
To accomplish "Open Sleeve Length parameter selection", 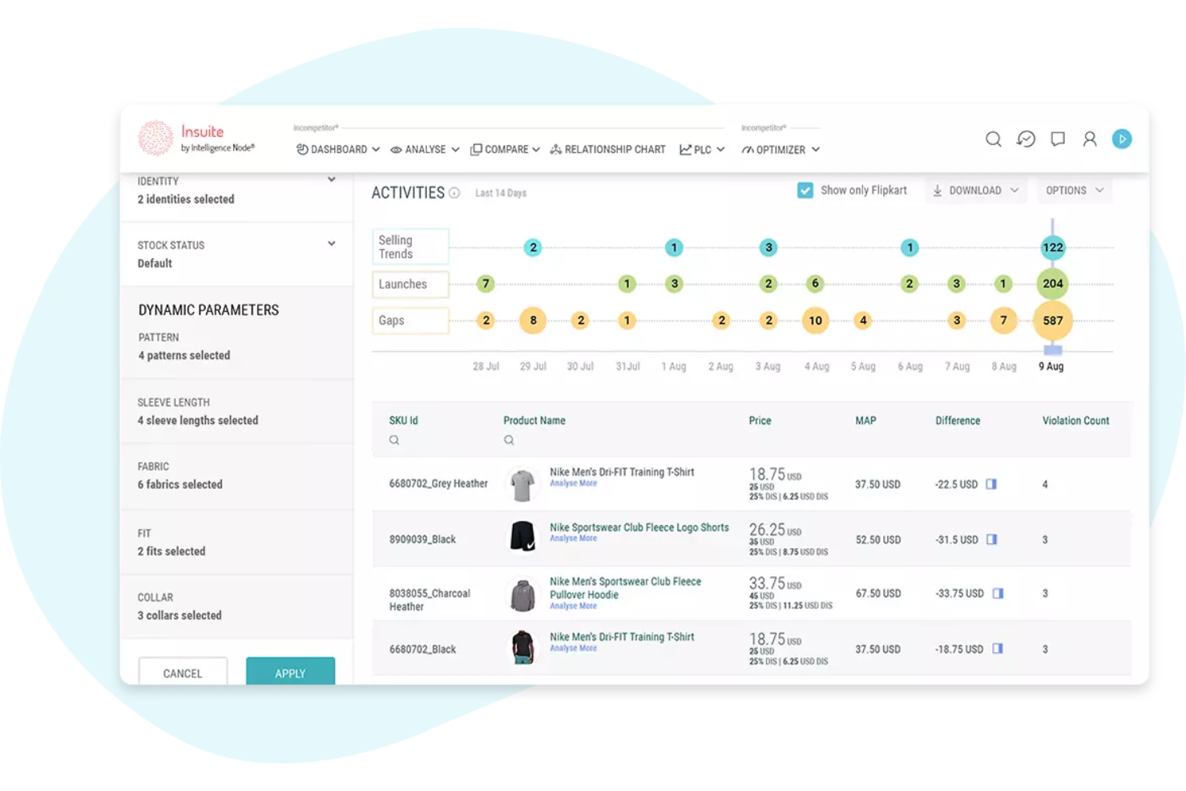I will click(x=236, y=411).
